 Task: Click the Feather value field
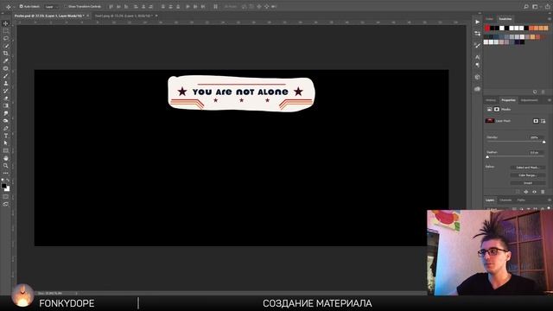pos(536,152)
